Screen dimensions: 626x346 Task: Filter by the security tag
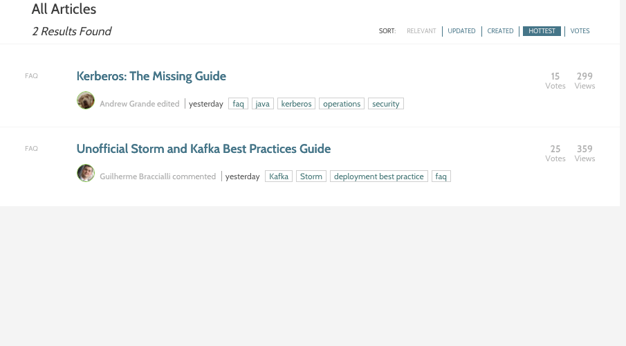[385, 104]
